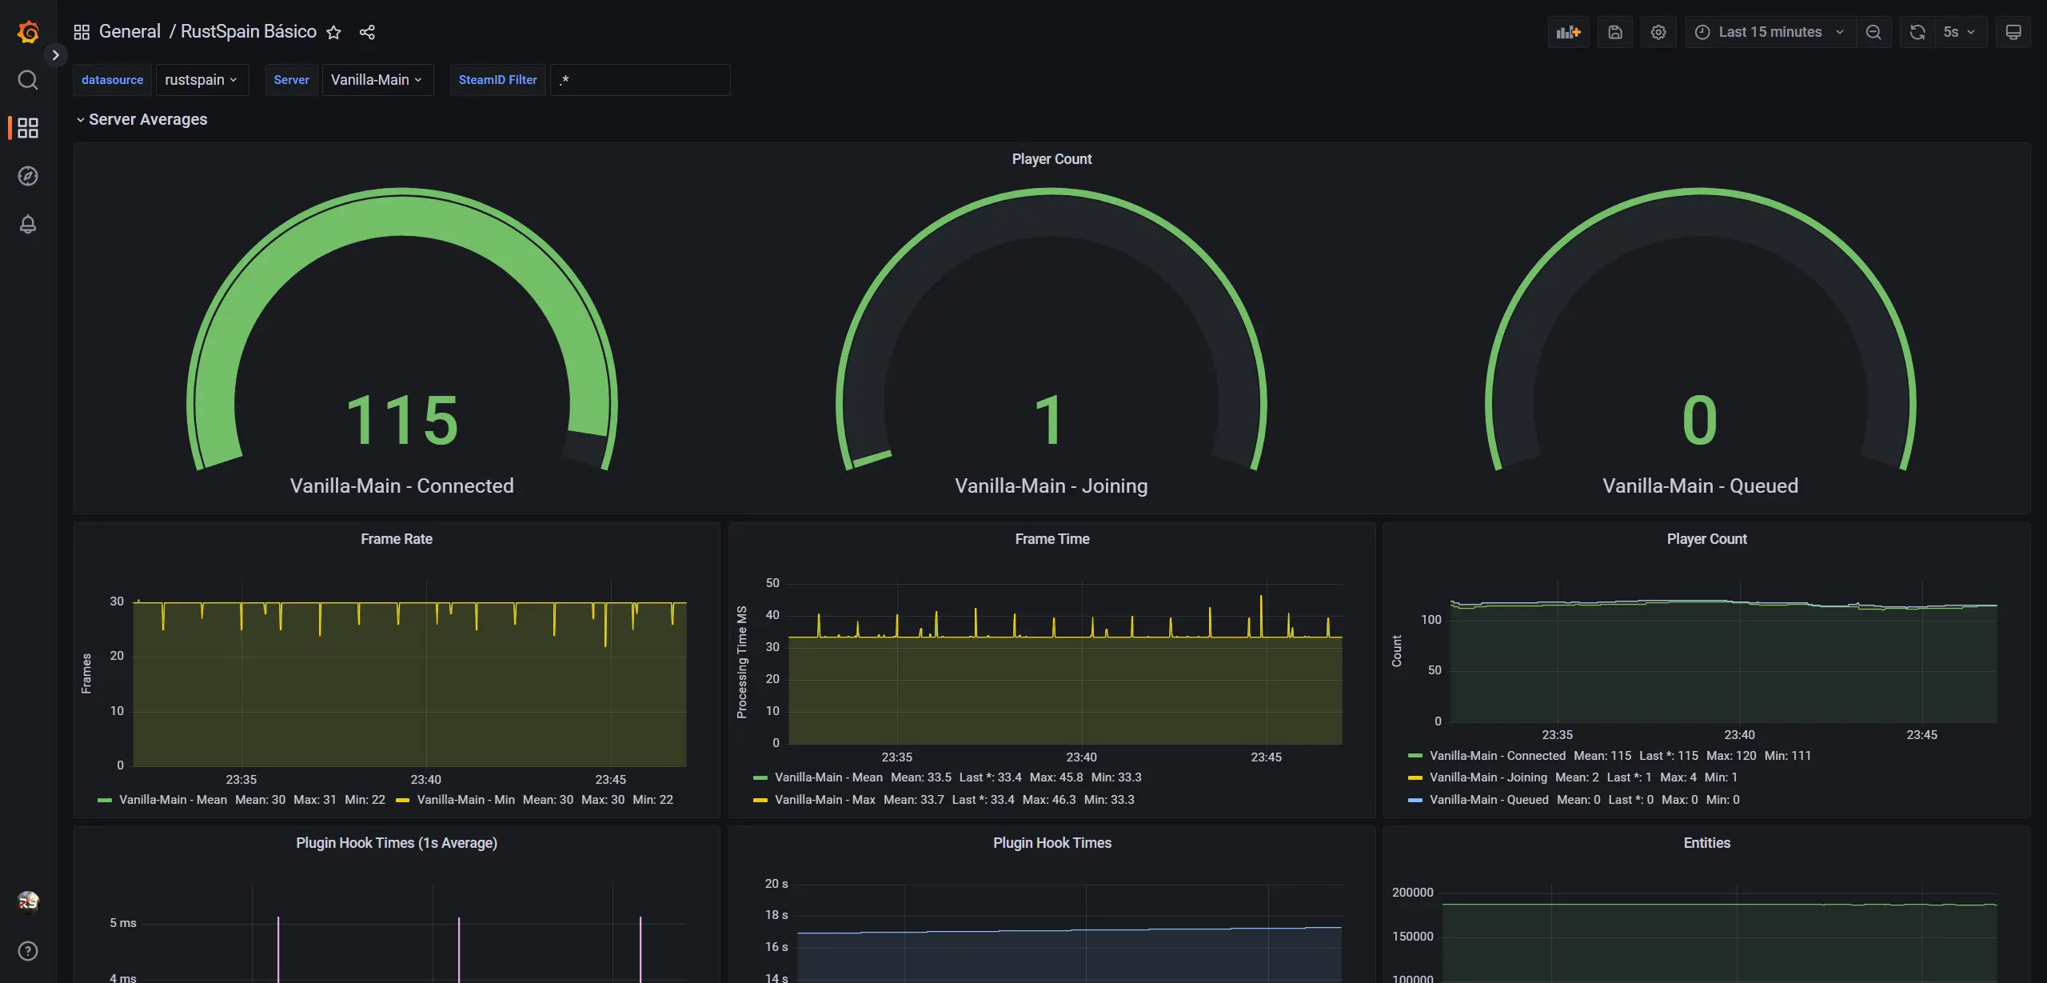The width and height of the screenshot is (2047, 983).
Task: Refresh the dashboard now
Action: 1917,32
